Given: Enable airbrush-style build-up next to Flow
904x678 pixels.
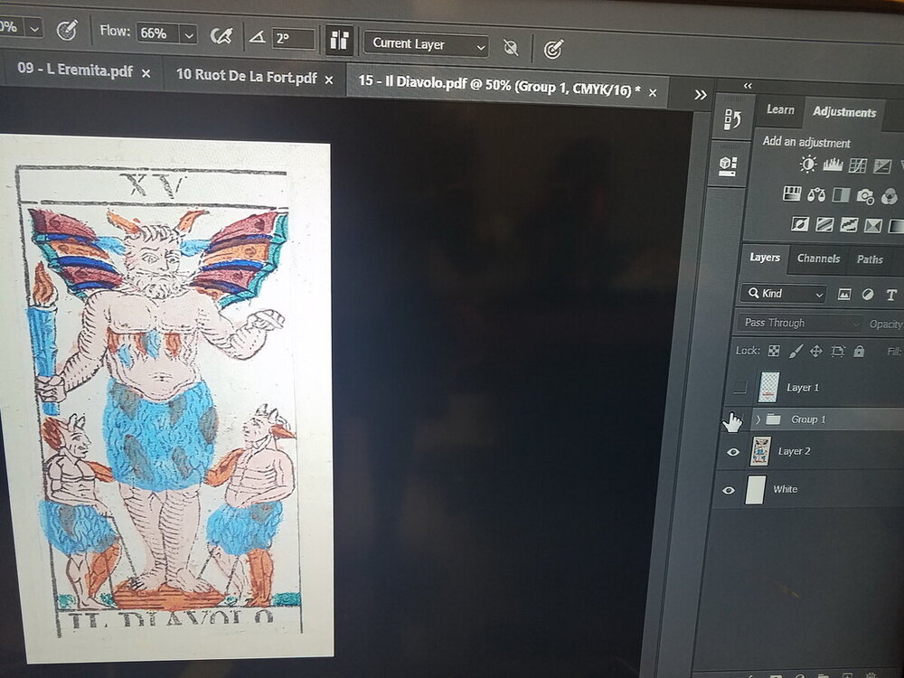Looking at the screenshot, I should (x=220, y=34).
